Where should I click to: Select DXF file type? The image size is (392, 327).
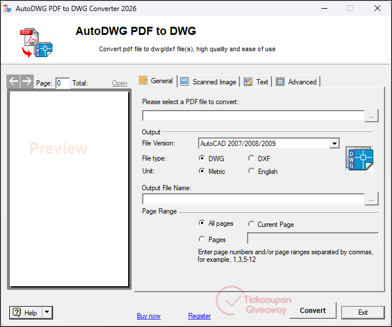pos(259,158)
